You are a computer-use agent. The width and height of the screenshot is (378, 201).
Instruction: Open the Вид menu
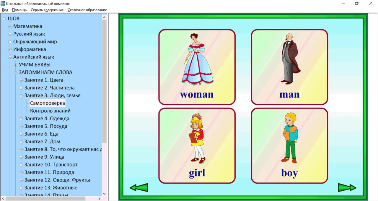click(x=5, y=10)
